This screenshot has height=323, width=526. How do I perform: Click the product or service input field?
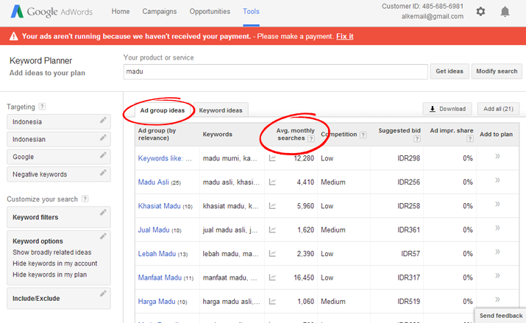pos(275,71)
